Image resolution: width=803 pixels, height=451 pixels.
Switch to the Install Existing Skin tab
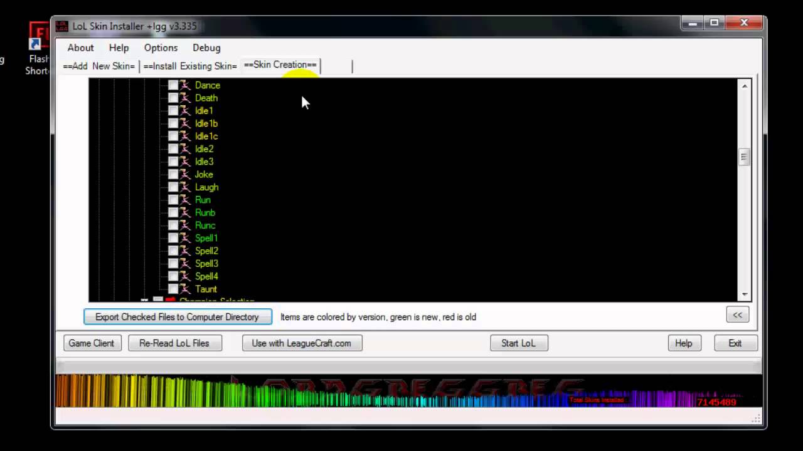coord(190,66)
